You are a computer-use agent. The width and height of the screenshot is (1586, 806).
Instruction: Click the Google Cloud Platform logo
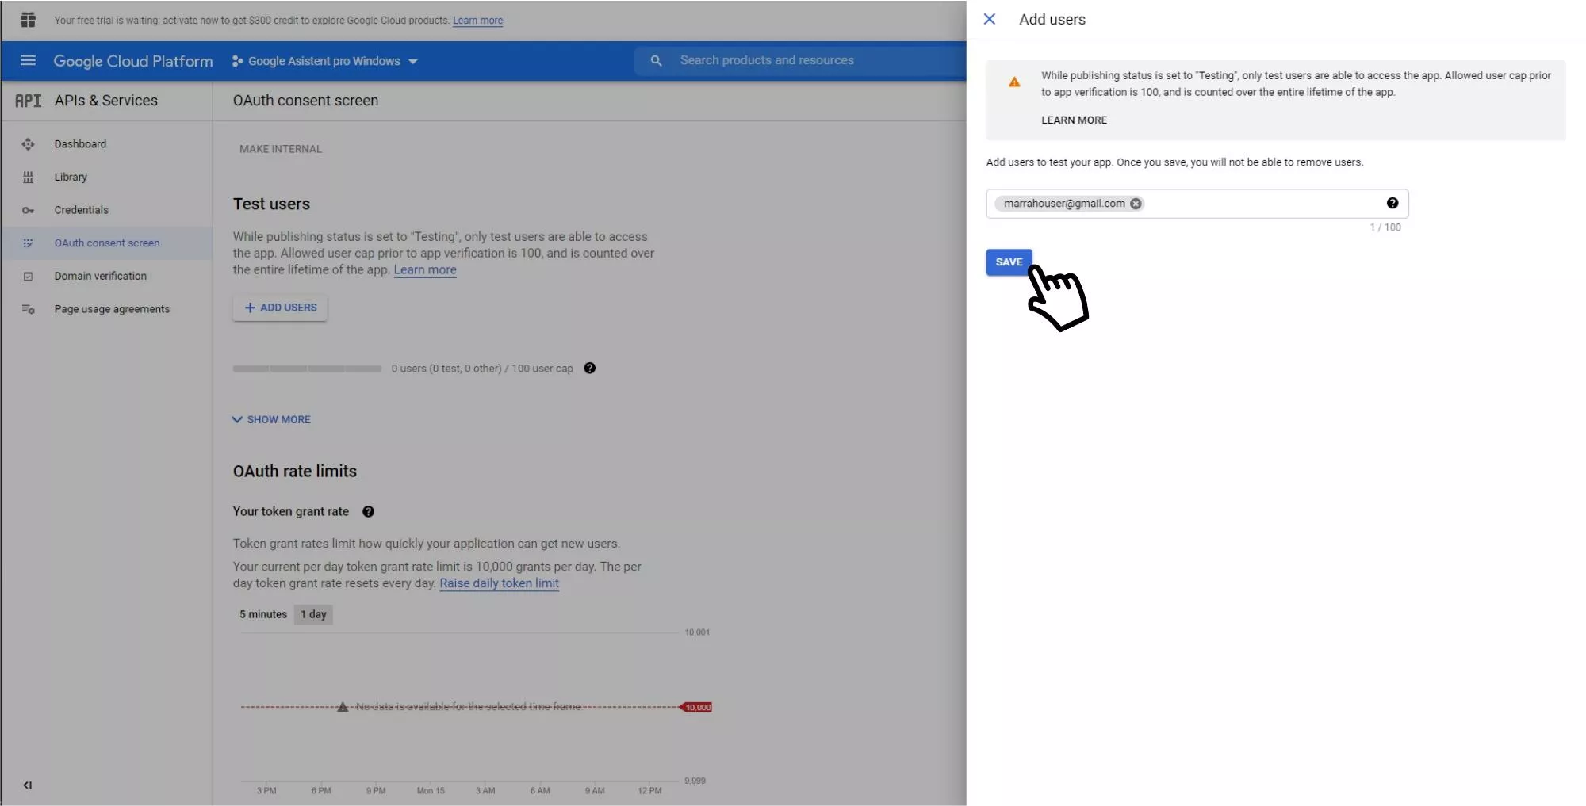point(133,61)
